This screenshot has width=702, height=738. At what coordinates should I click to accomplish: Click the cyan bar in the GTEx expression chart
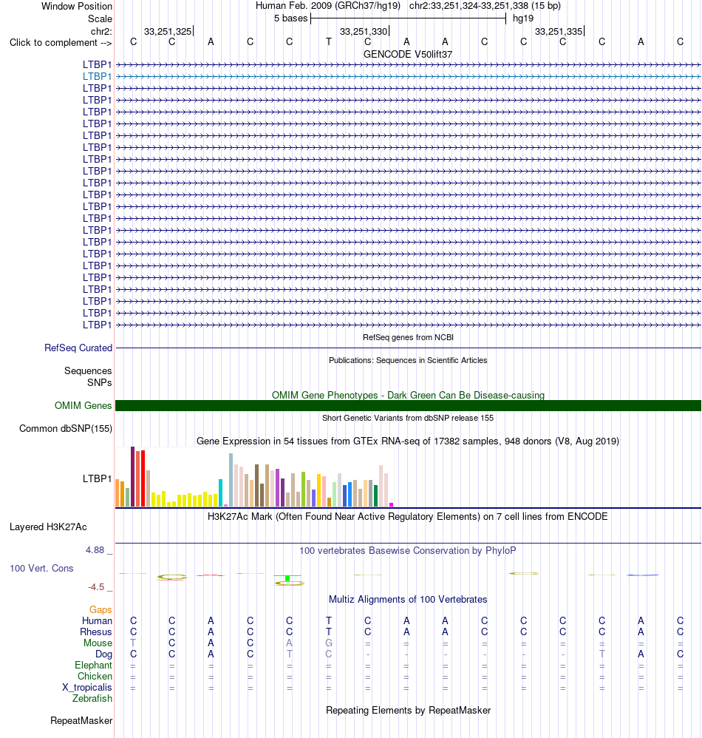[x=220, y=492]
